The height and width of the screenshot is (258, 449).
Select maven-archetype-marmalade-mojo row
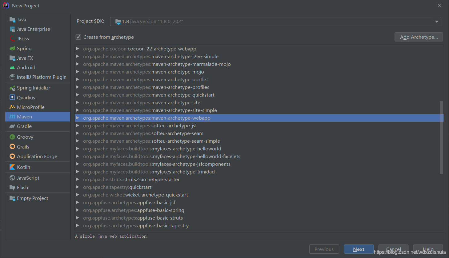click(x=259, y=64)
